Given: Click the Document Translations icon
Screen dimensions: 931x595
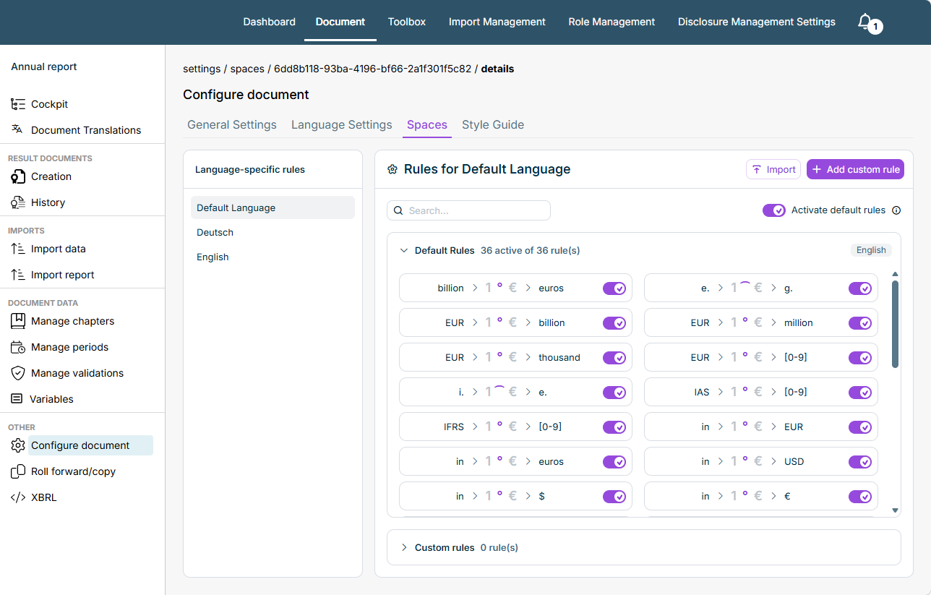Looking at the screenshot, I should coord(18,129).
